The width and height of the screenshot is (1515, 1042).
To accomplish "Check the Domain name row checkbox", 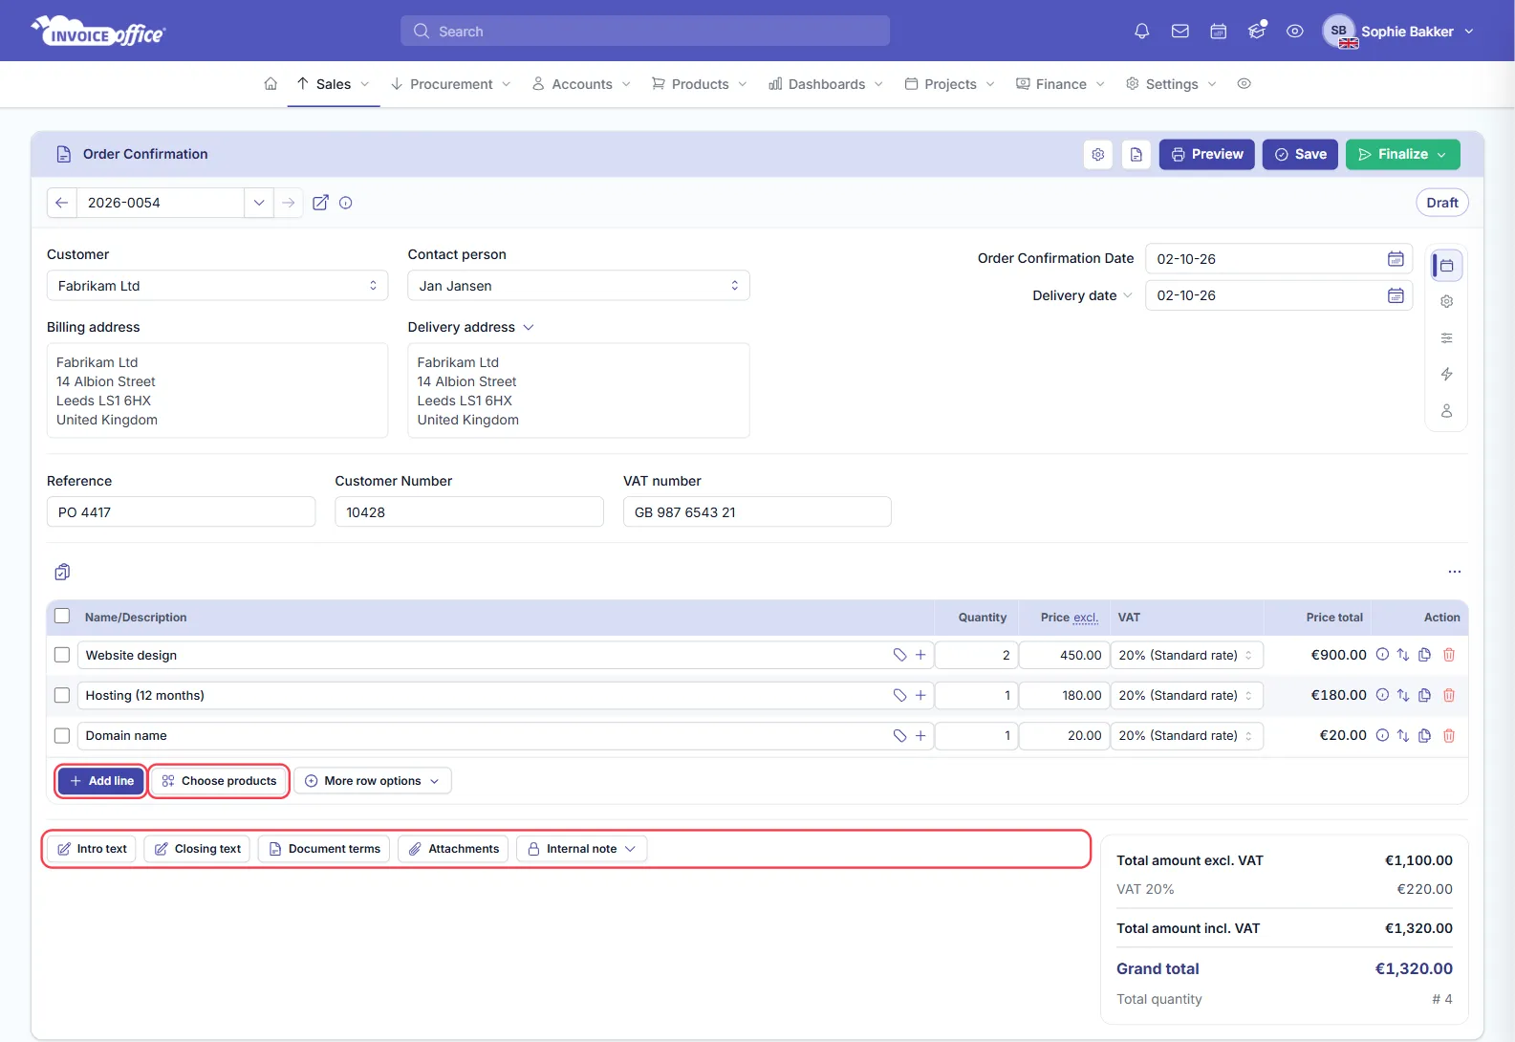I will [x=62, y=735].
